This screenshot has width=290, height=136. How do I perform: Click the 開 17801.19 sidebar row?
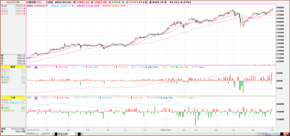(x=13, y=56)
